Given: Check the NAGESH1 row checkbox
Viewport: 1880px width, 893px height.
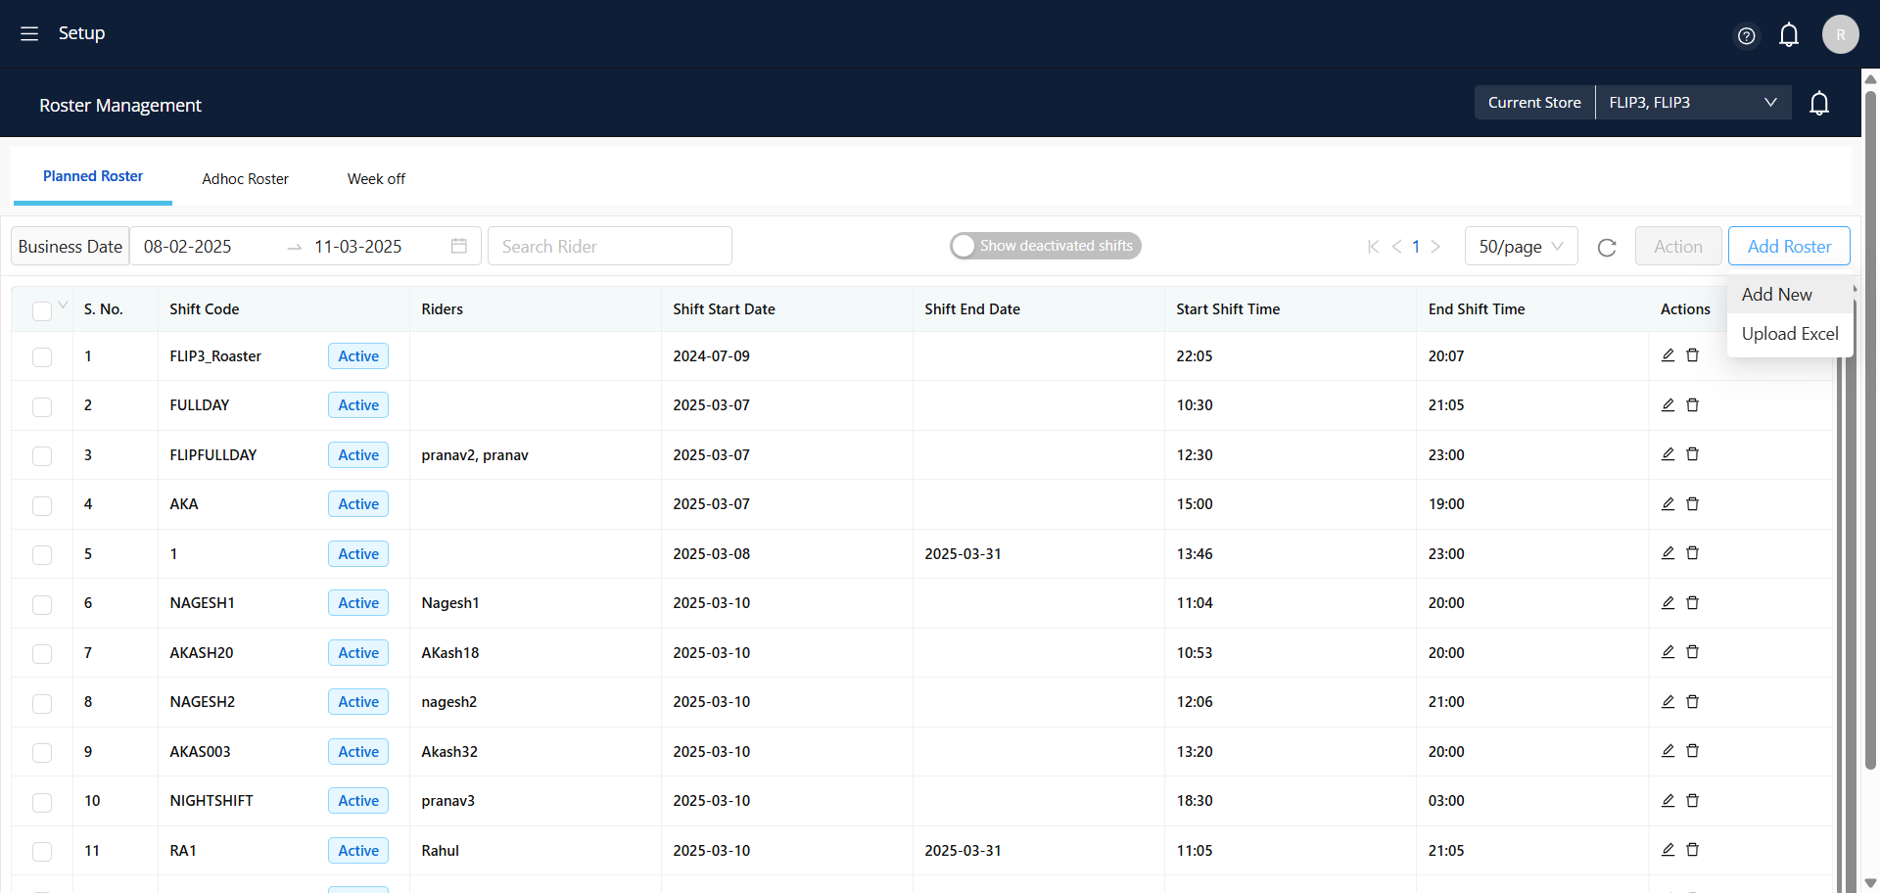Looking at the screenshot, I should pos(41,604).
